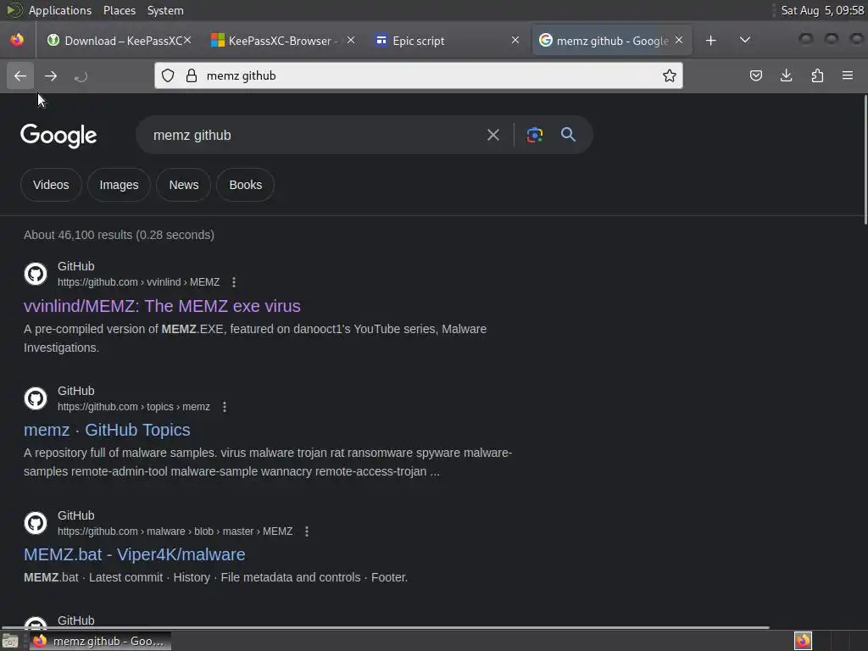868x651 pixels.
Task: Close the KeePassXC-Browser tab
Action: [x=351, y=41]
